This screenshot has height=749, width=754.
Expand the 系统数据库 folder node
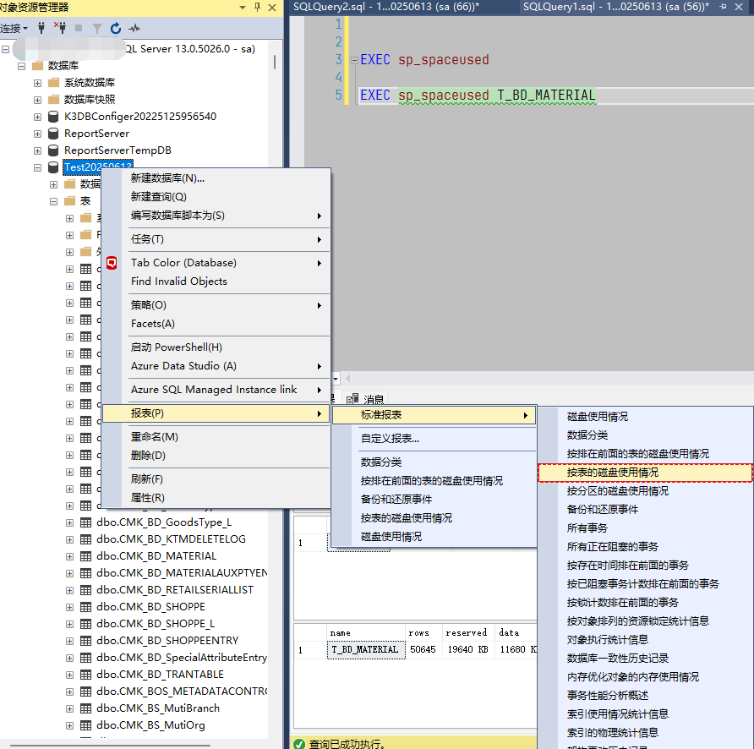pos(37,83)
